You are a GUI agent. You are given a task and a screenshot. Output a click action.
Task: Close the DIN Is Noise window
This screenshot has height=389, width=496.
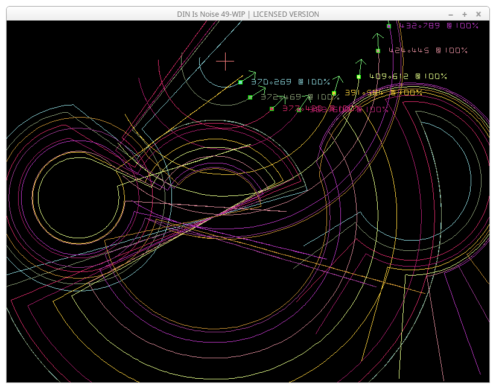click(x=479, y=14)
